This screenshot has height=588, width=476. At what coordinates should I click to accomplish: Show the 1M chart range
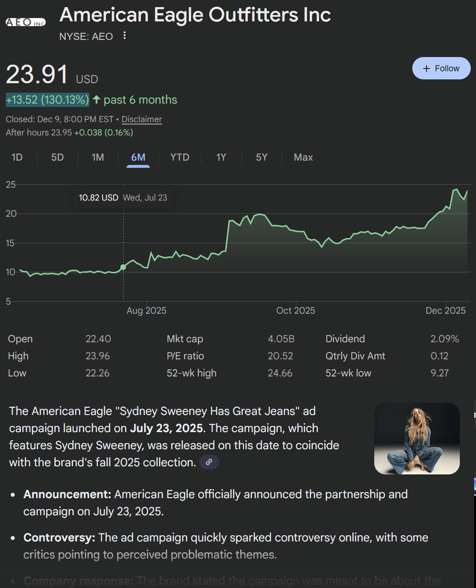(98, 157)
